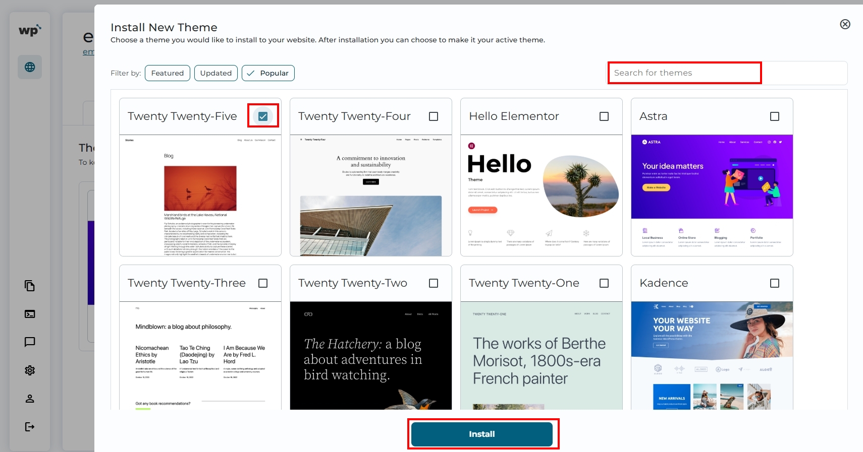Click the Twenty Twenty-Two preview thumbnail
Viewport: 863px width, 452px height.
click(x=371, y=356)
